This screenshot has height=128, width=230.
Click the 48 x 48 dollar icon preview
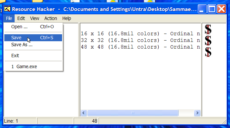(x=208, y=52)
